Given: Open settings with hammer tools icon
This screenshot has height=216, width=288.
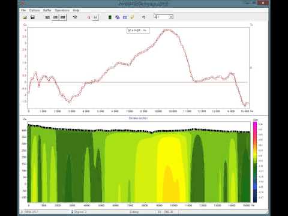Looking at the screenshot, I should point(75,17).
